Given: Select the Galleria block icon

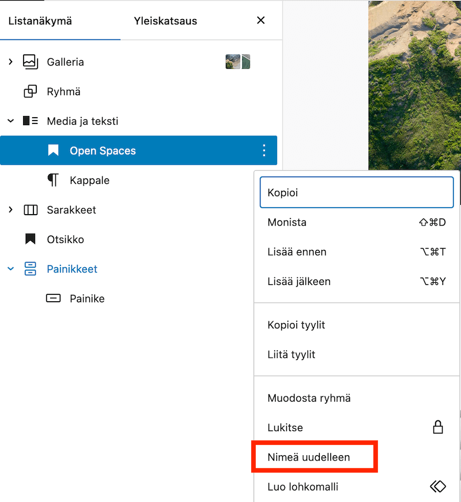Looking at the screenshot, I should coord(31,62).
